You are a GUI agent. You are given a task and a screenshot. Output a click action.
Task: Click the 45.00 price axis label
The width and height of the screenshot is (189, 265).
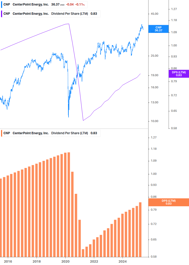pyautogui.click(x=154, y=14)
